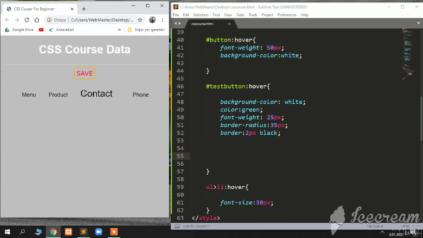Screen dimensions: 423x238
Task: Open Preferences menu in Sublime
Action: [x=287, y=15]
